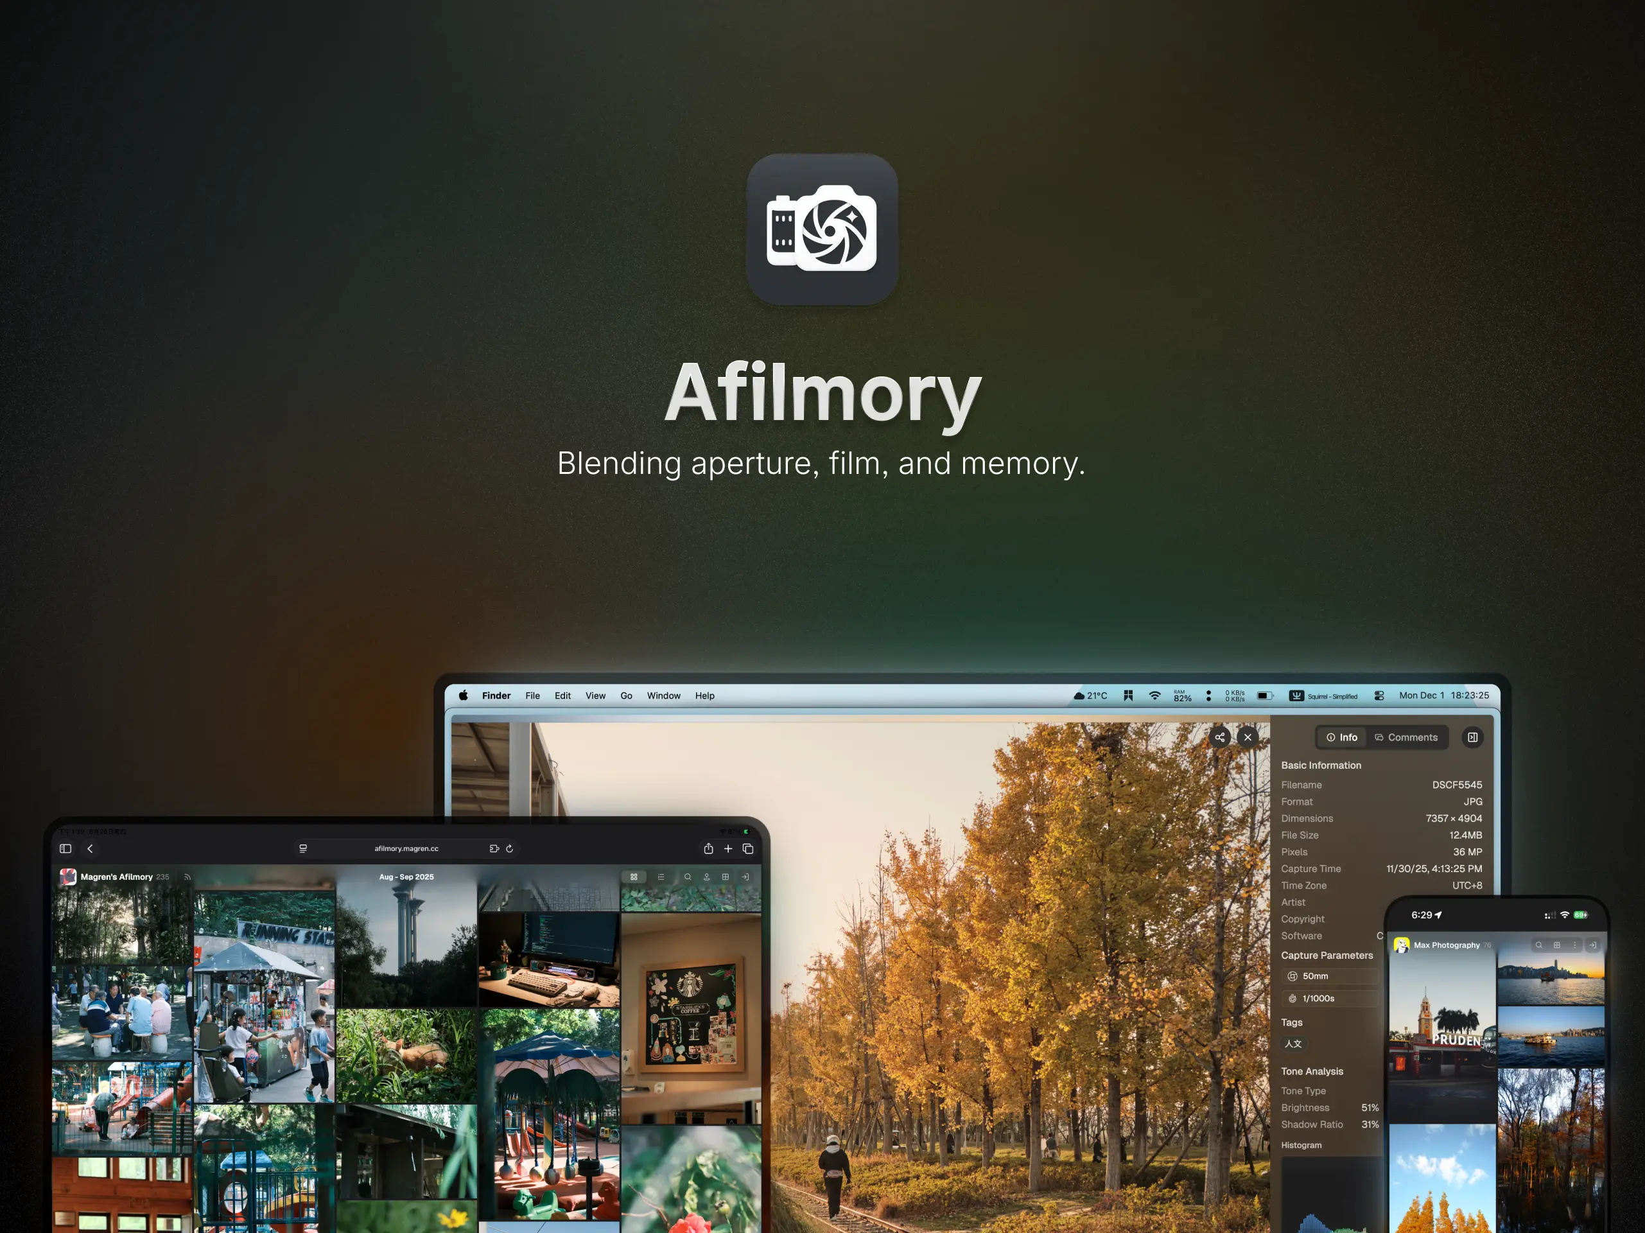The width and height of the screenshot is (1645, 1233).
Task: Open Safari tab overview on the tablet
Action: pos(748,848)
